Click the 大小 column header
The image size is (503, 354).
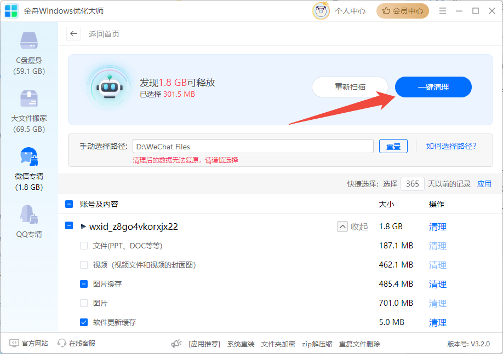click(386, 204)
